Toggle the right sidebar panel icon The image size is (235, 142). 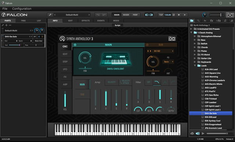pos(151,15)
